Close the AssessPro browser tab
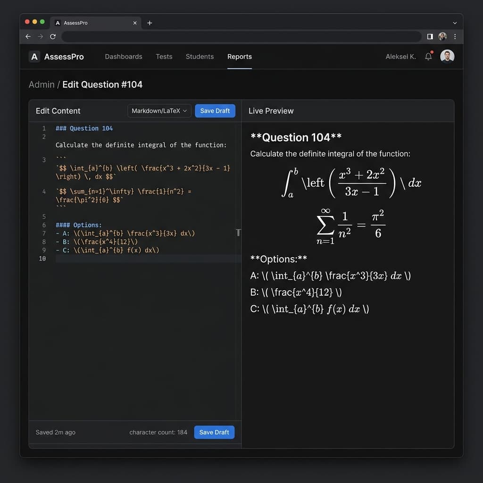 pos(134,23)
